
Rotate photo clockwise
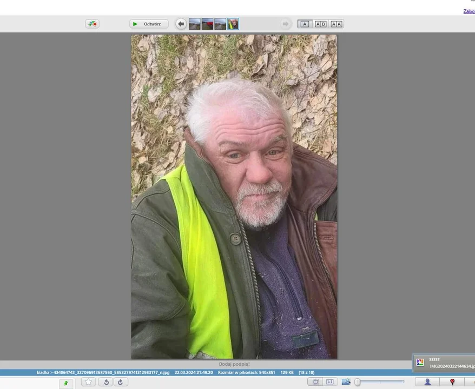[120, 382]
